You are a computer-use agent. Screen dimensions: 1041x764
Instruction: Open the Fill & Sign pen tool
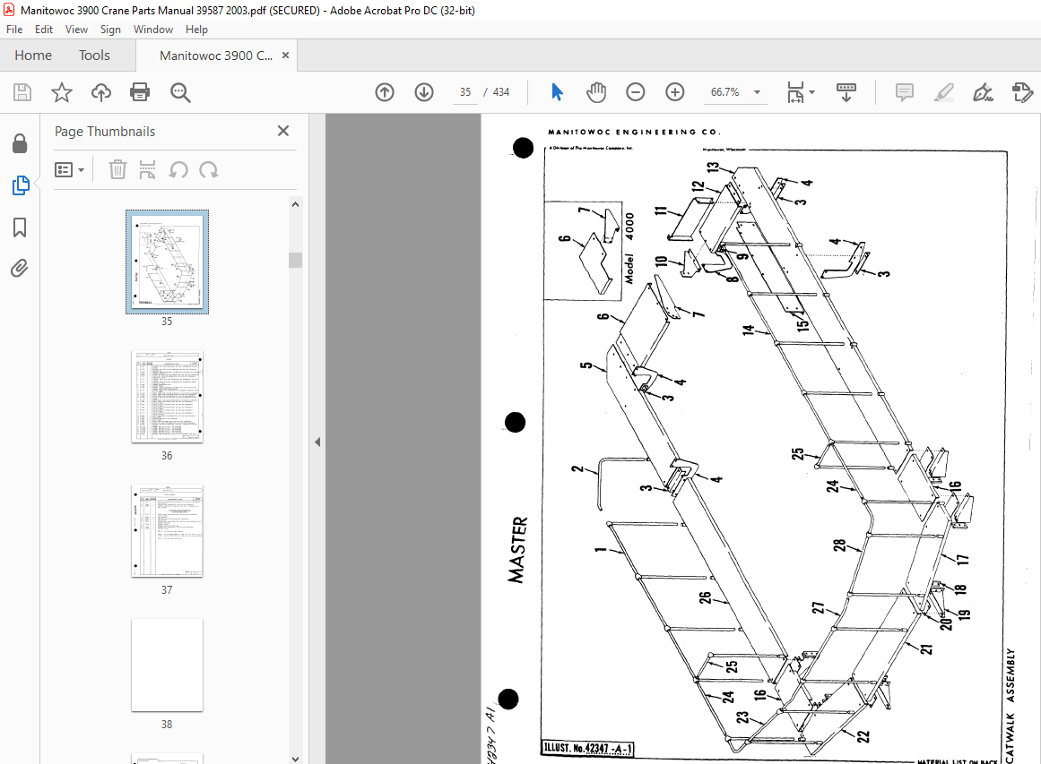click(x=983, y=92)
